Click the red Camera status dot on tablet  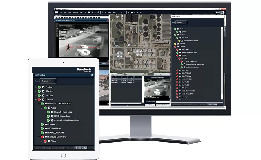pyautogui.click(x=39, y=100)
